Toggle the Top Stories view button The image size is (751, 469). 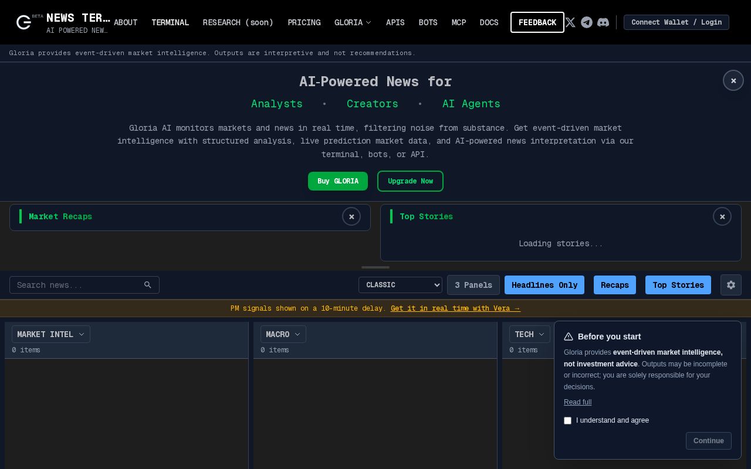tap(678, 285)
